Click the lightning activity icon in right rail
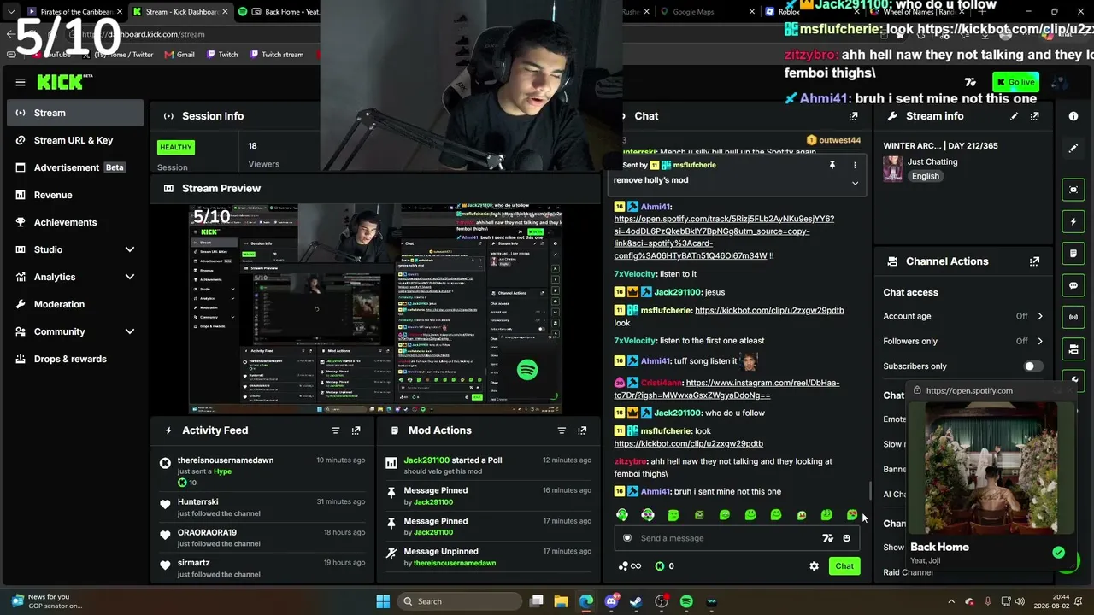The height and width of the screenshot is (615, 1094). coord(1073,222)
